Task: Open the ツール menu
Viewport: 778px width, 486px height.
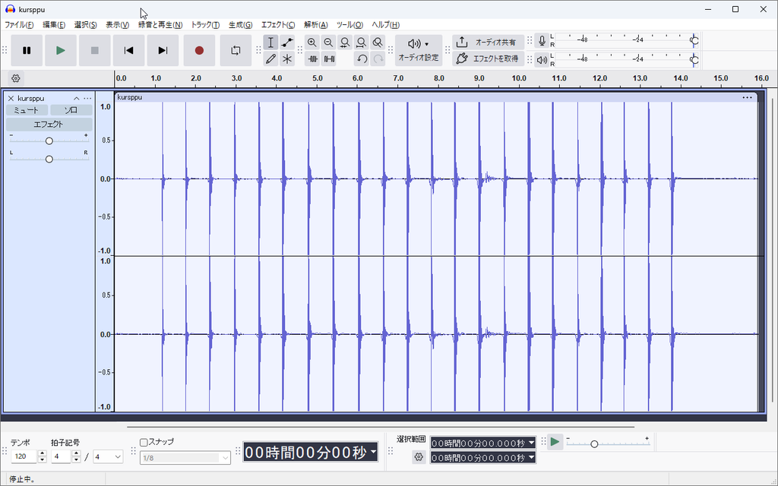Action: 349,25
